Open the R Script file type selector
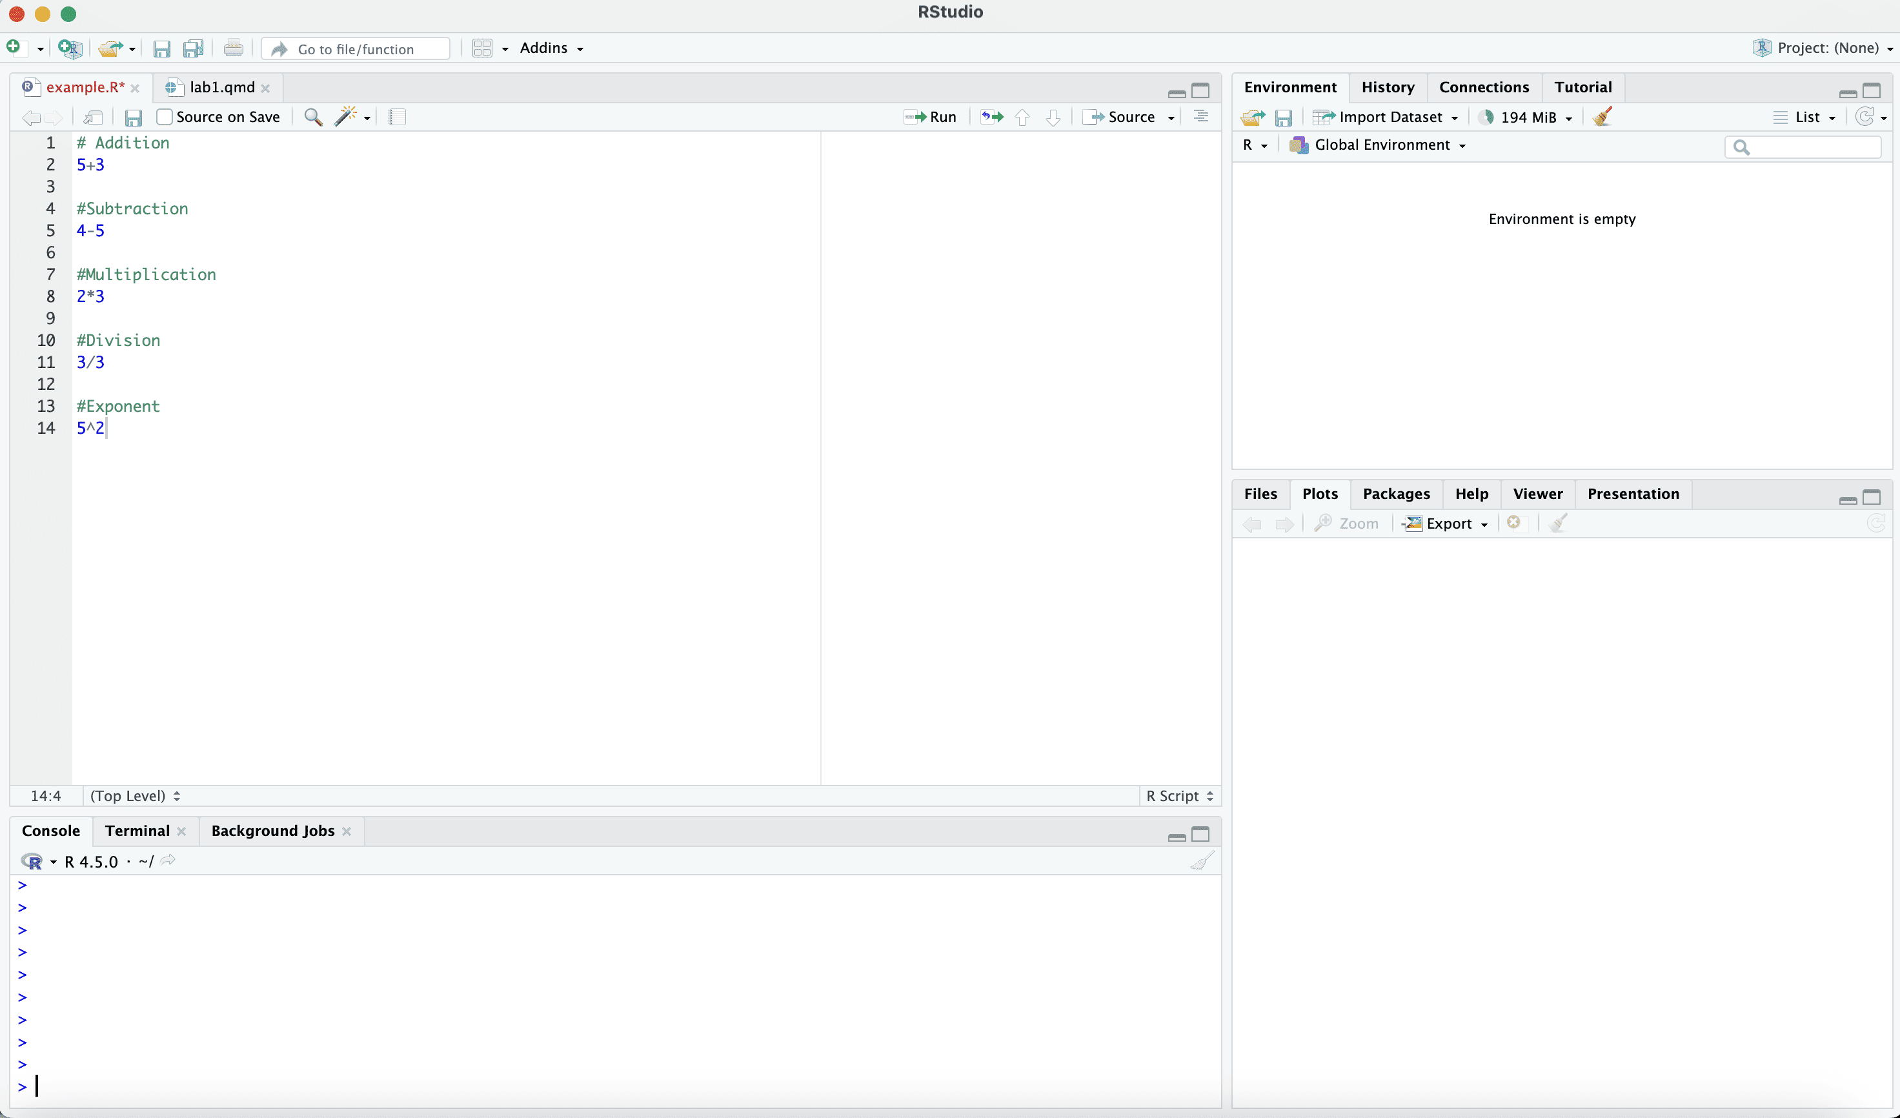The image size is (1900, 1118). [x=1179, y=796]
